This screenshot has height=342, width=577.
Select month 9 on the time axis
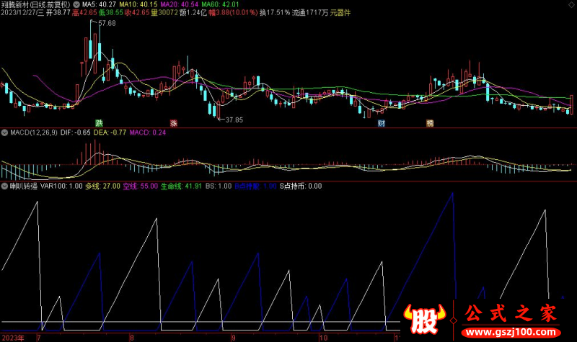pyautogui.click(x=233, y=336)
